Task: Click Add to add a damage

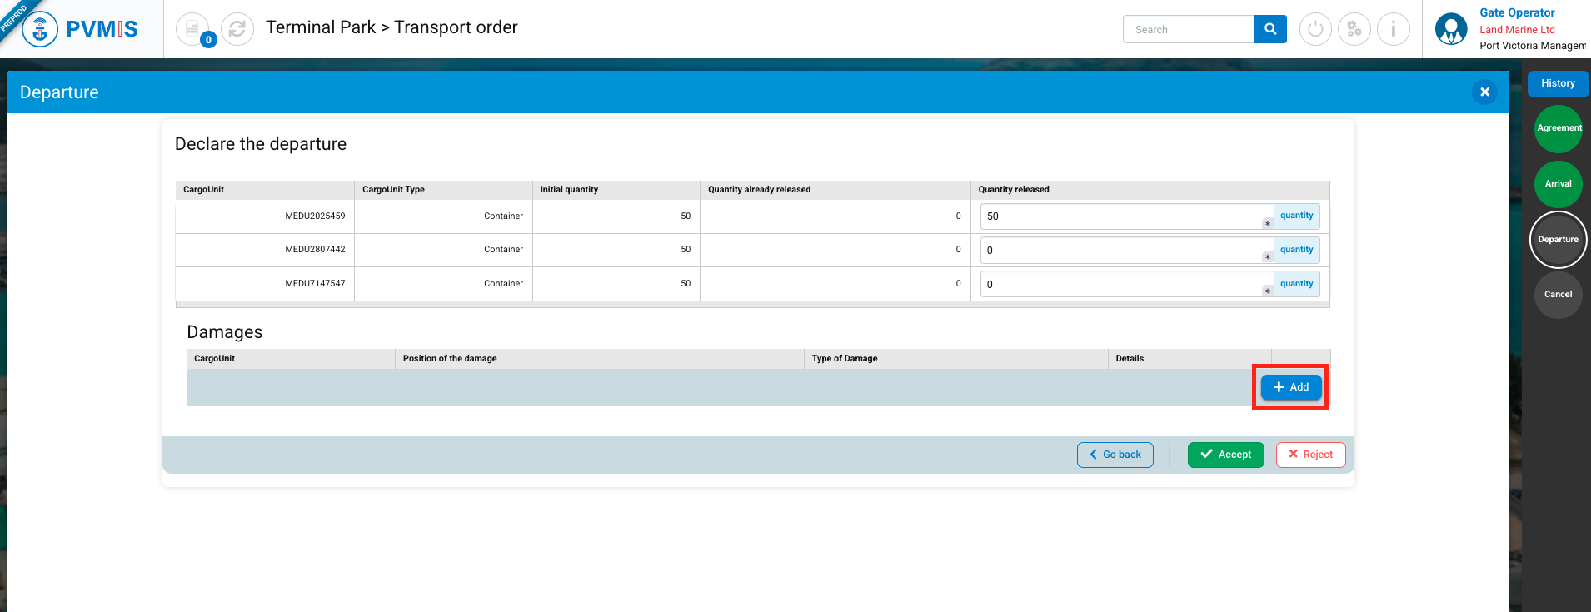Action: 1291,387
